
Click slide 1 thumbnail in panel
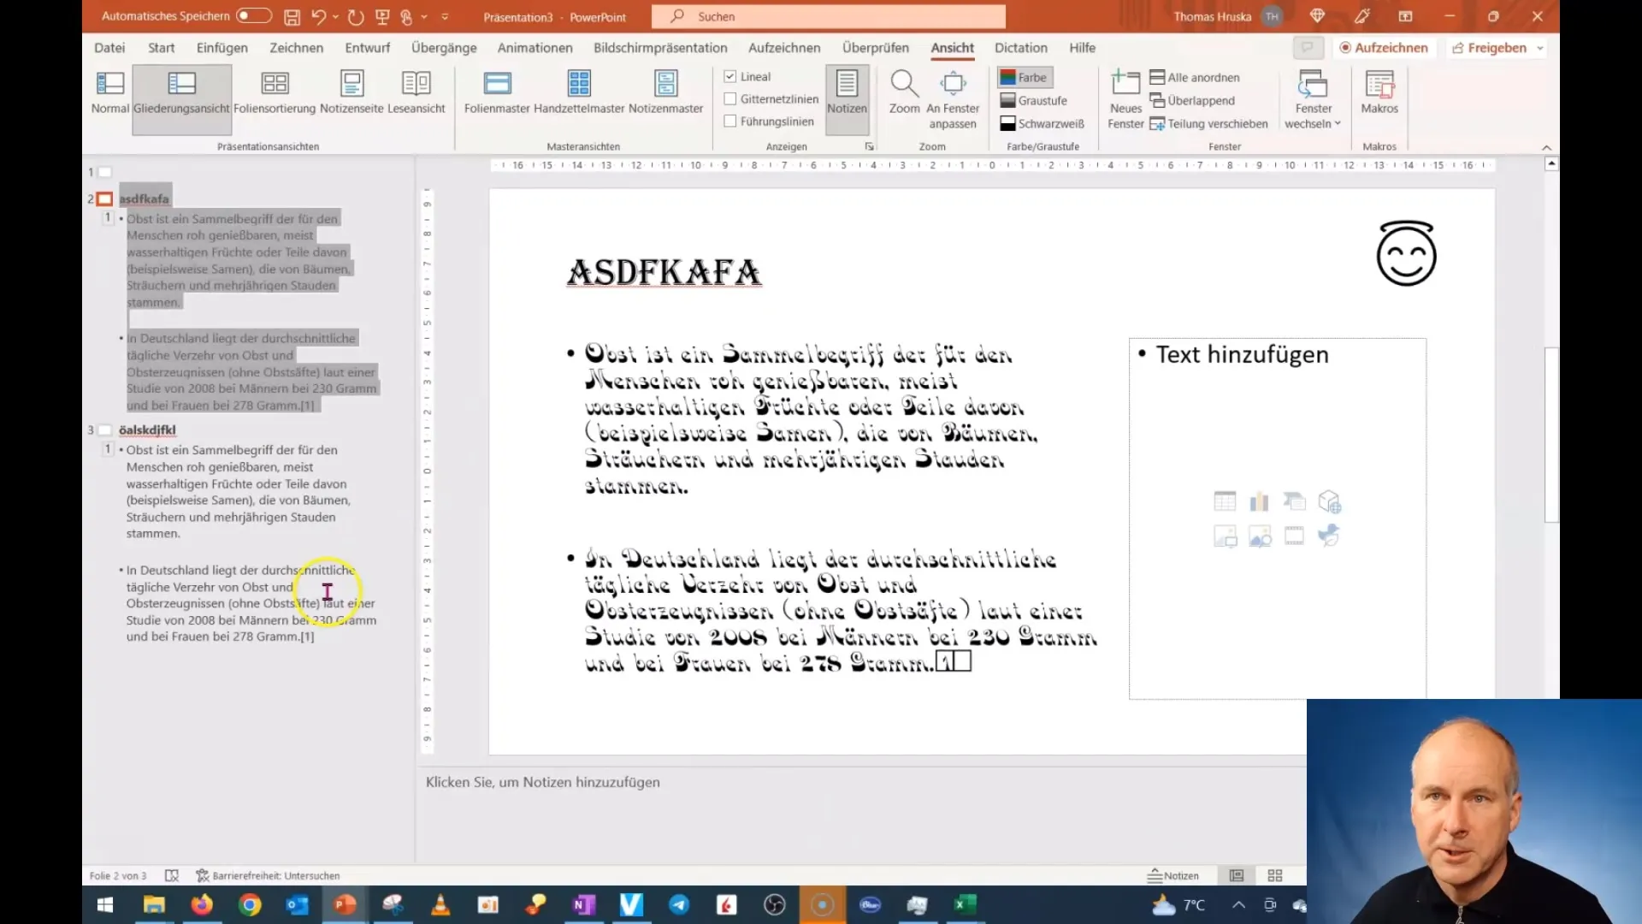[x=103, y=171]
